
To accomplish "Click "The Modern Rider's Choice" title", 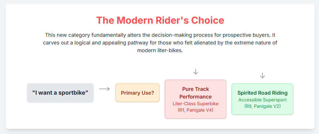I will click(x=160, y=20).
